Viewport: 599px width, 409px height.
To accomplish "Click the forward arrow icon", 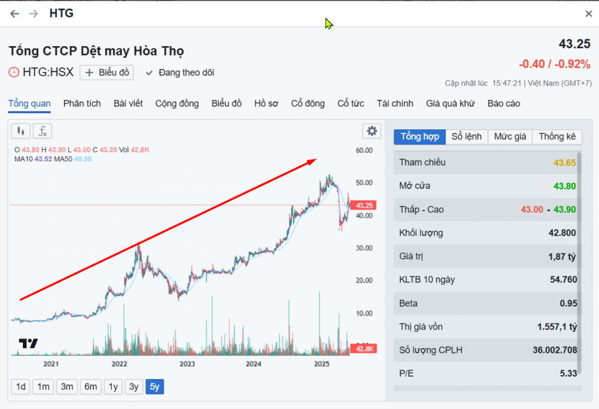I will [x=34, y=13].
